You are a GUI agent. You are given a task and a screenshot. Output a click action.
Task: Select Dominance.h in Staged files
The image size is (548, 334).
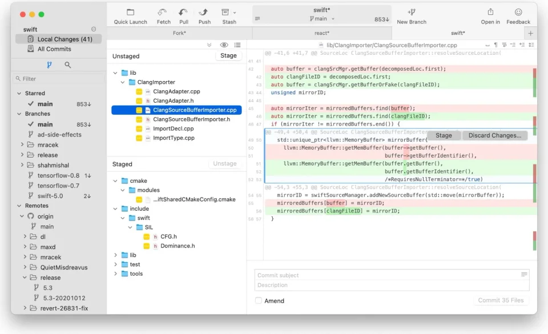tap(176, 246)
